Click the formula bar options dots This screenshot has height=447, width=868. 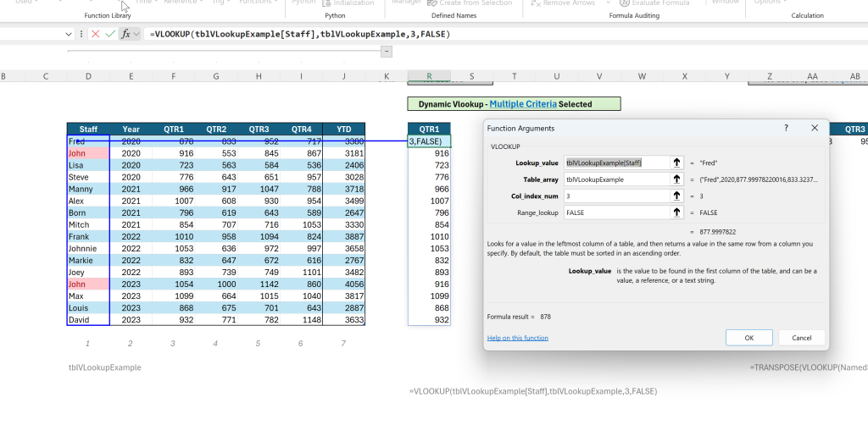pyautogui.click(x=81, y=34)
